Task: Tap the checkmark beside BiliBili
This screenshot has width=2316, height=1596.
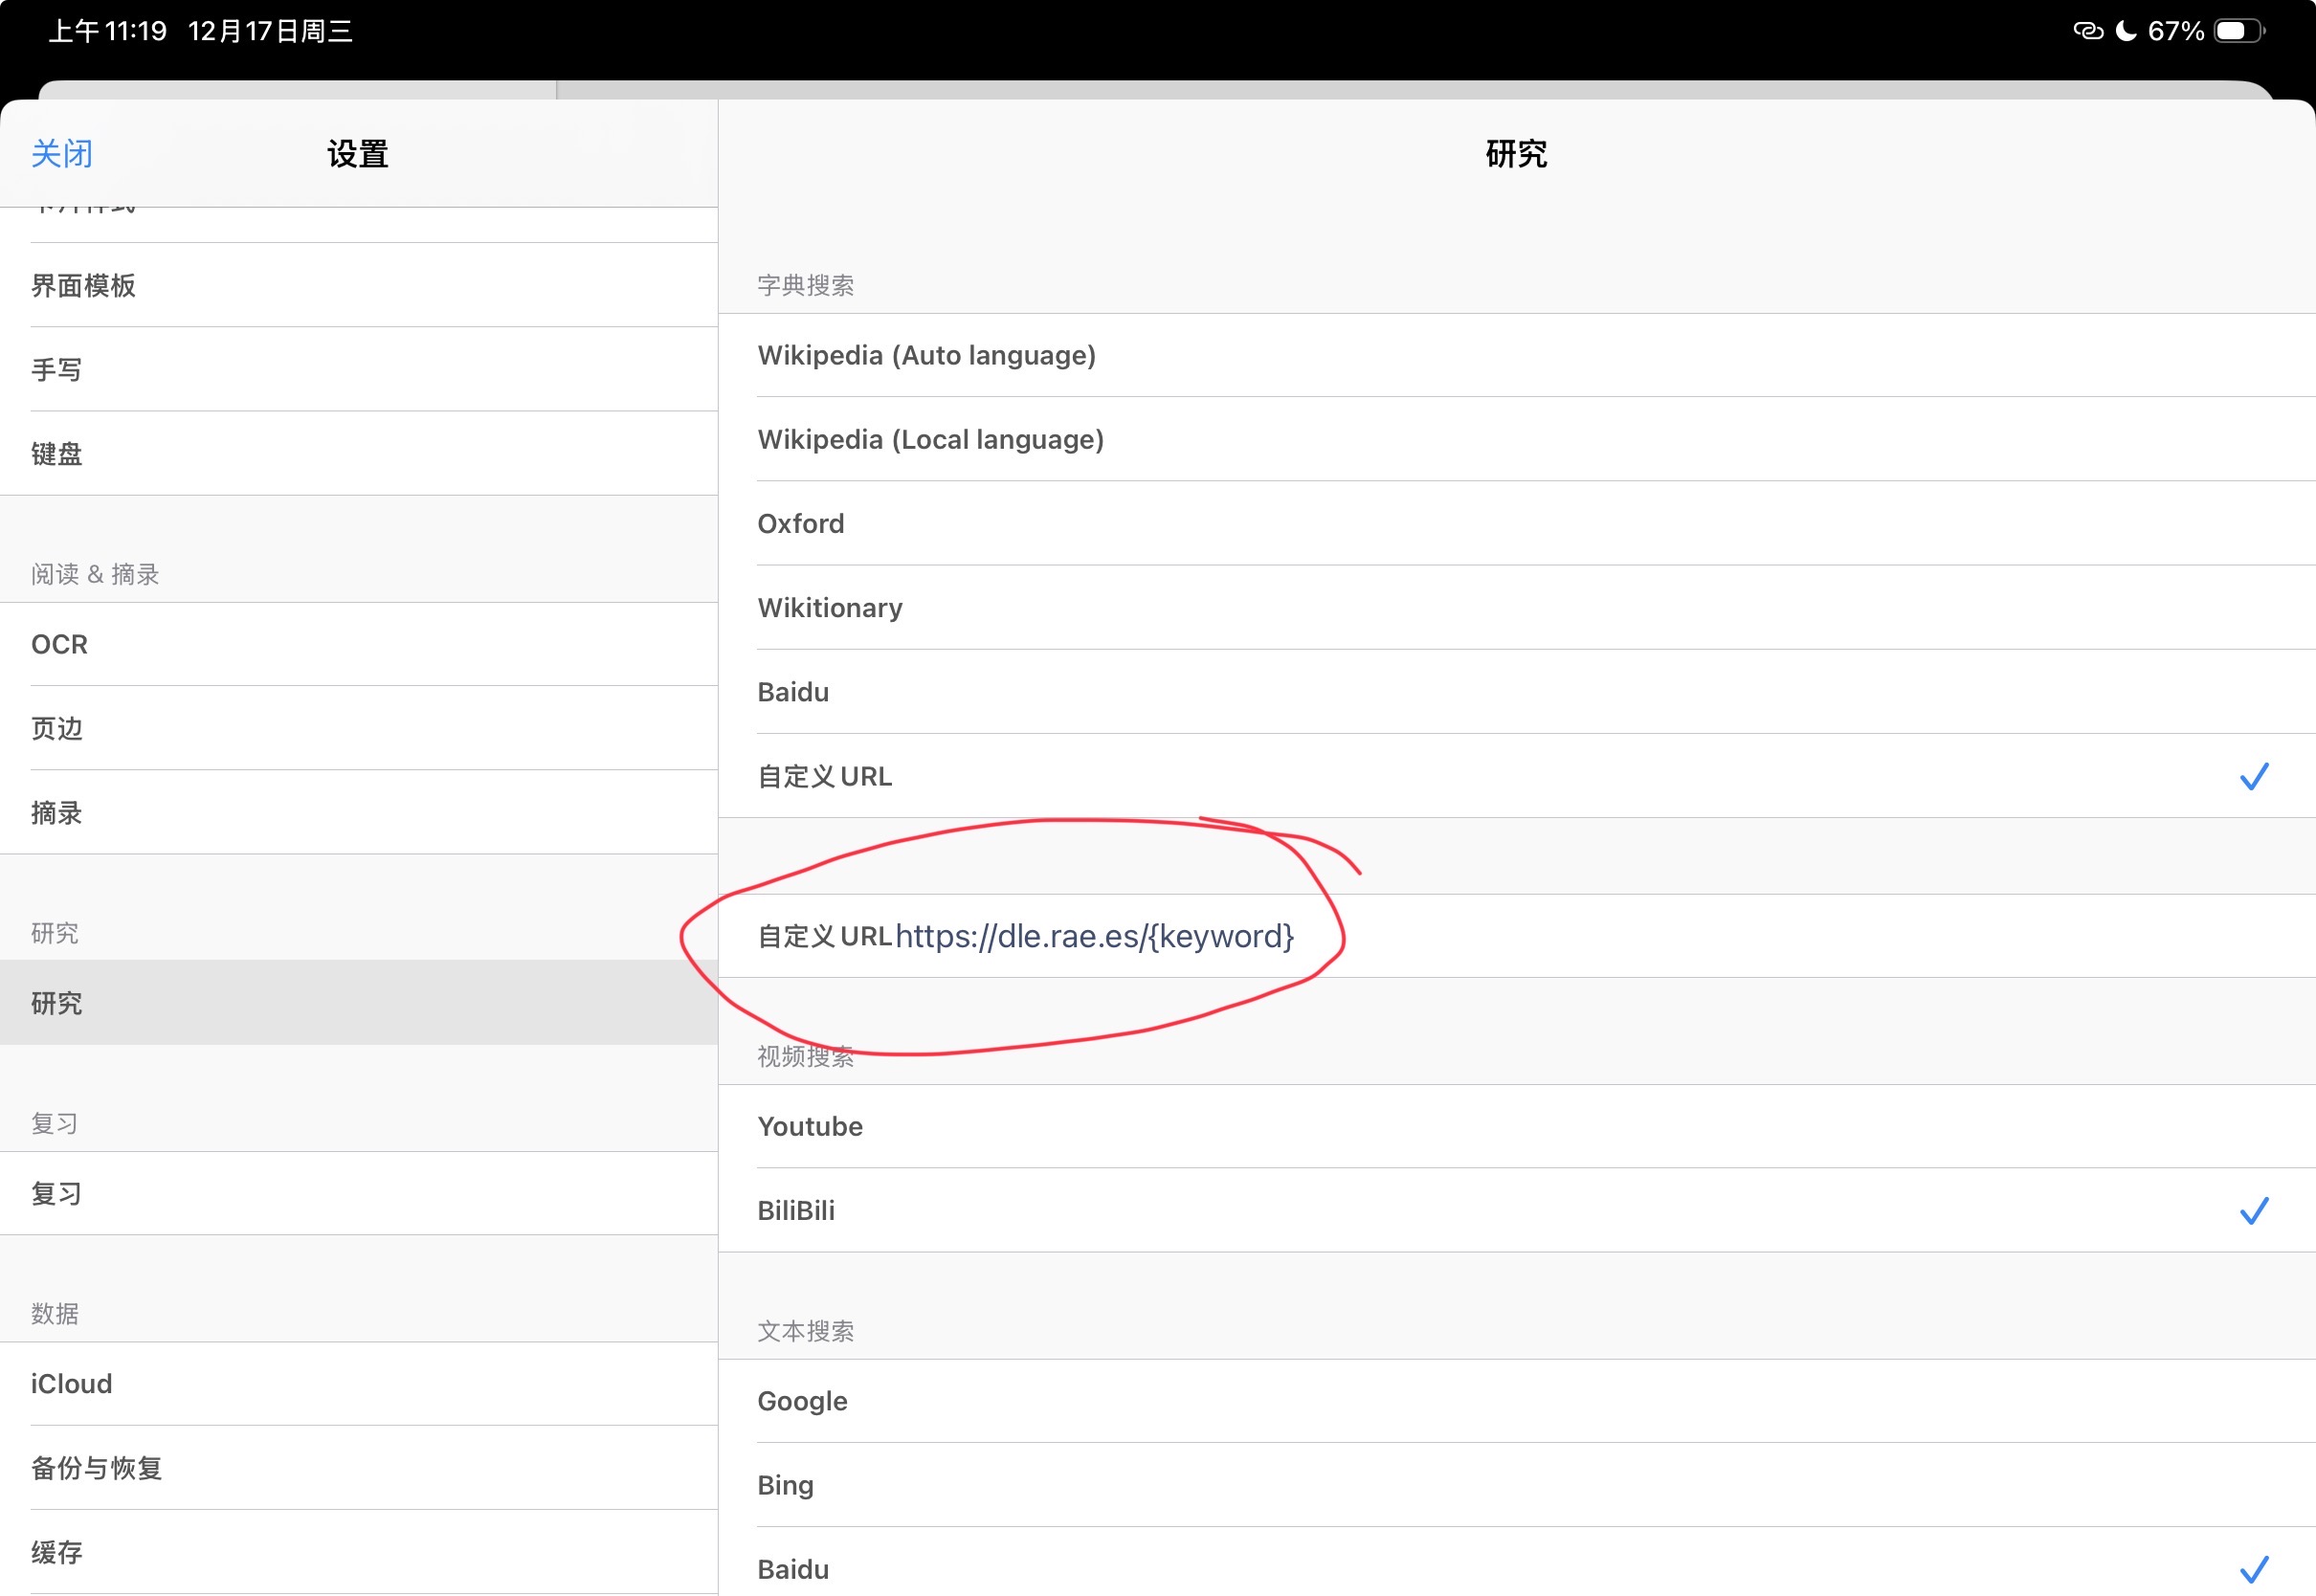Action: click(x=2253, y=1211)
